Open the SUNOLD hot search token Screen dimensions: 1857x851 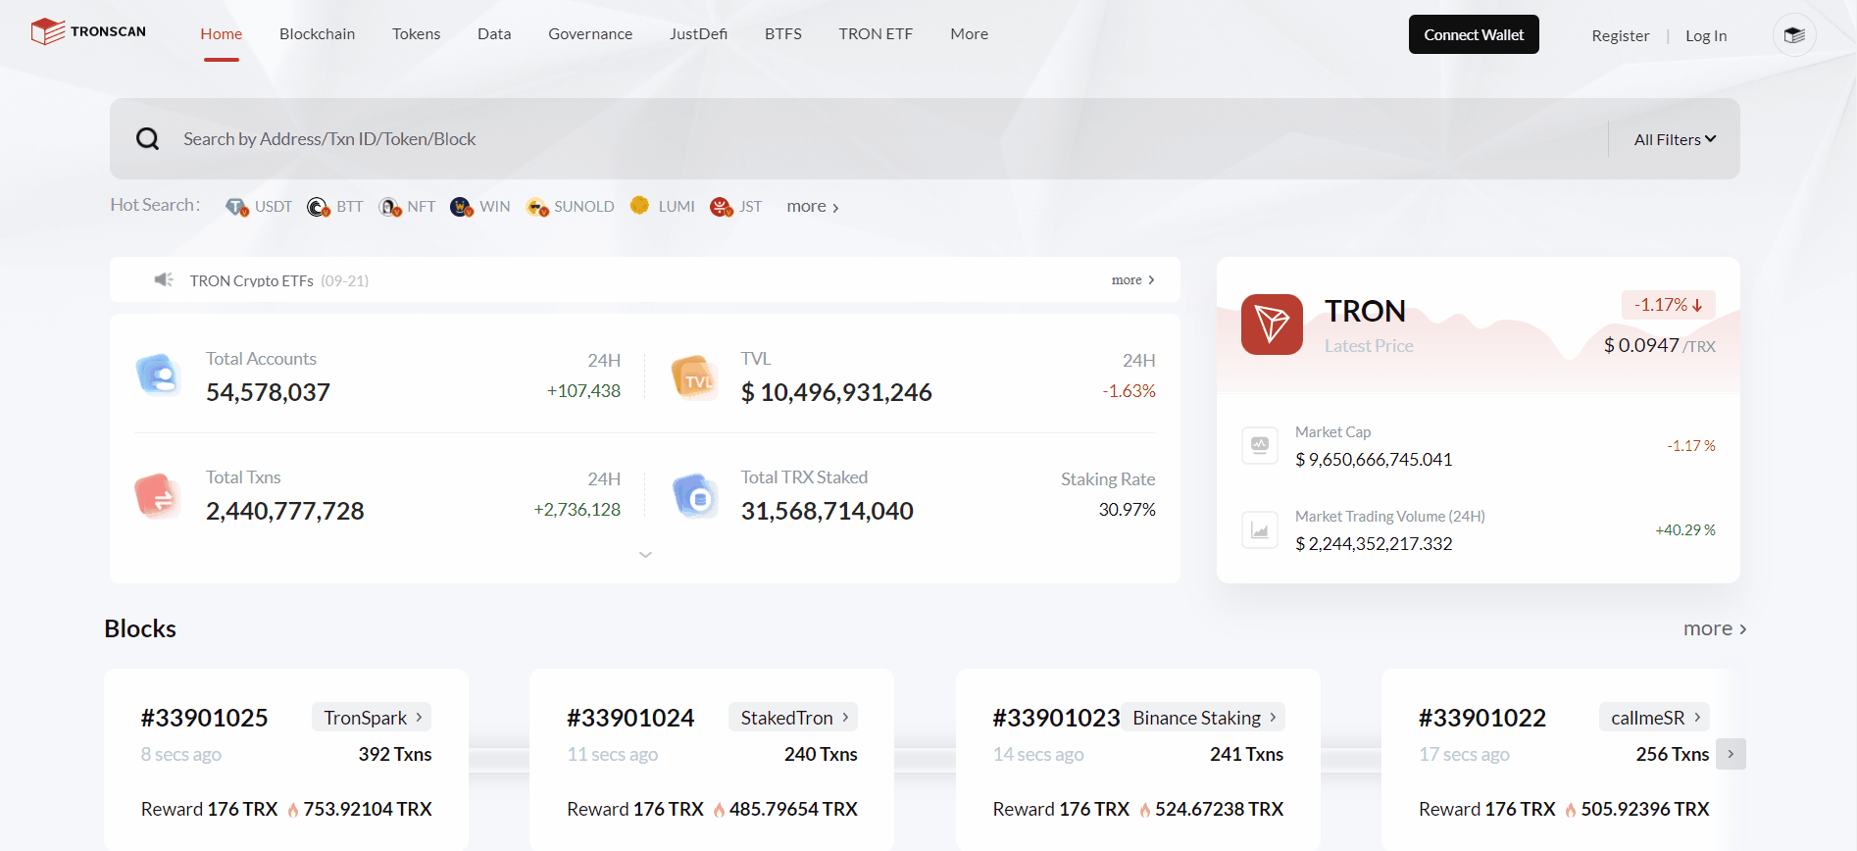point(570,207)
